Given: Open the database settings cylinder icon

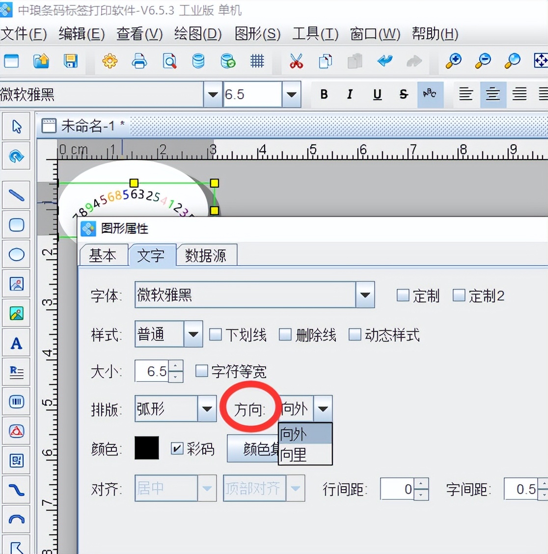Looking at the screenshot, I should [198, 61].
